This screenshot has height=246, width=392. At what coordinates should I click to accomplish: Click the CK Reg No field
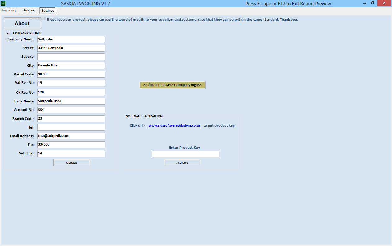point(71,93)
